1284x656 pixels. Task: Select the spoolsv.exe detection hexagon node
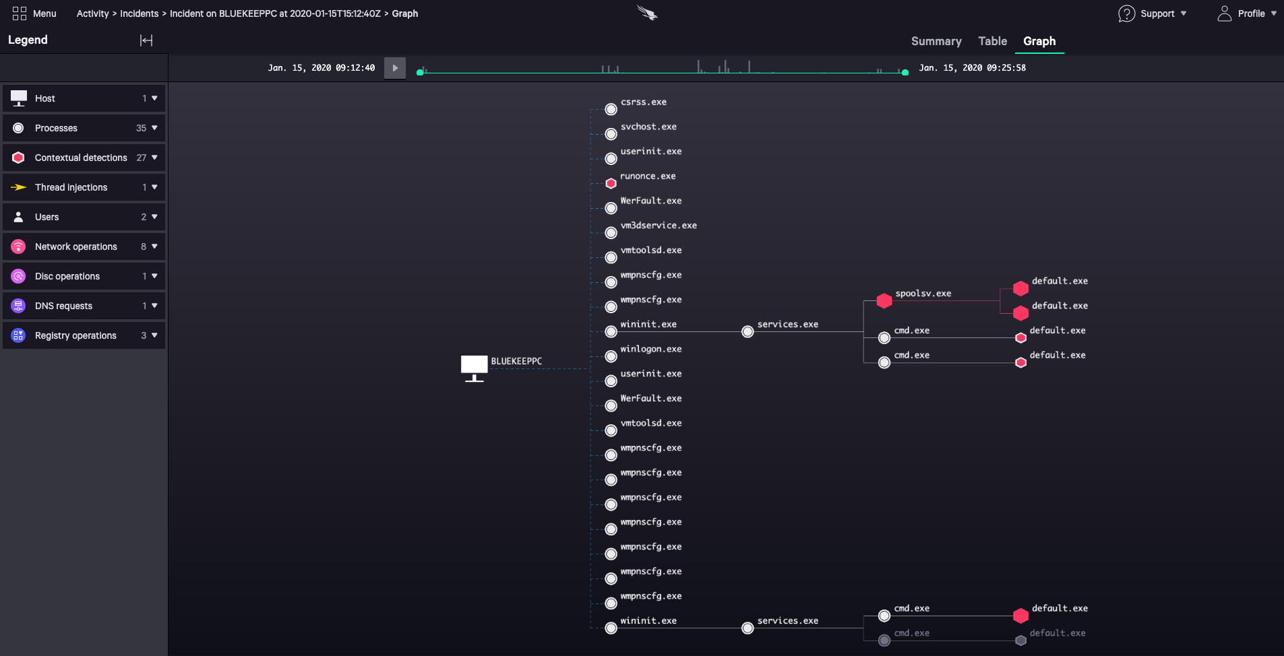[x=884, y=301]
